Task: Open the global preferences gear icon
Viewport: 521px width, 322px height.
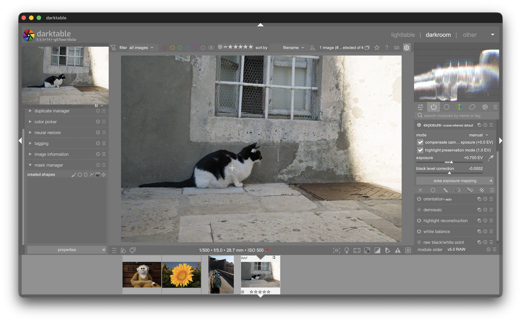Action: 406,48
